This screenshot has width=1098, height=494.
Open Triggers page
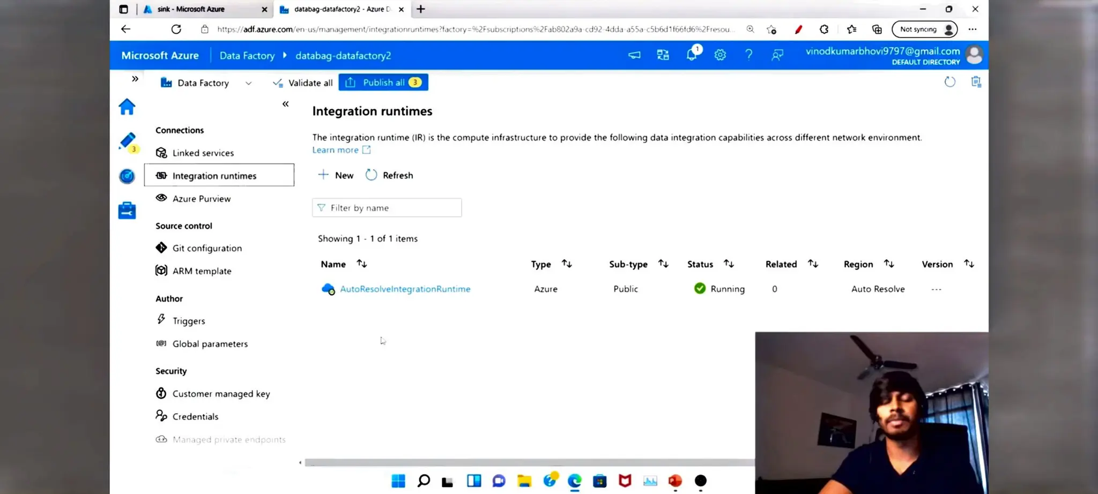point(189,320)
